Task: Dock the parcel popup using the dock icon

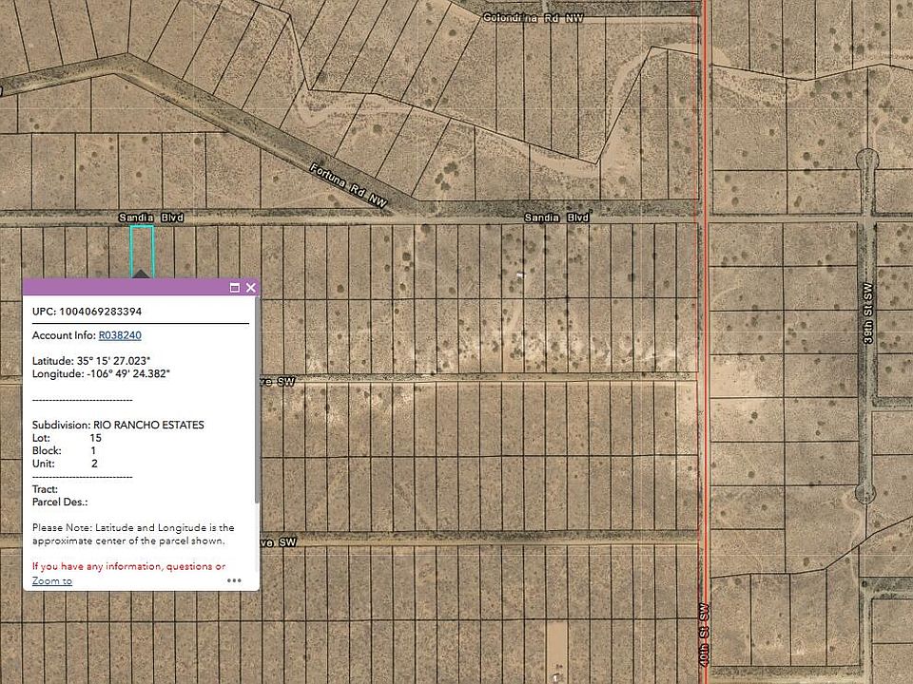Action: [x=233, y=287]
